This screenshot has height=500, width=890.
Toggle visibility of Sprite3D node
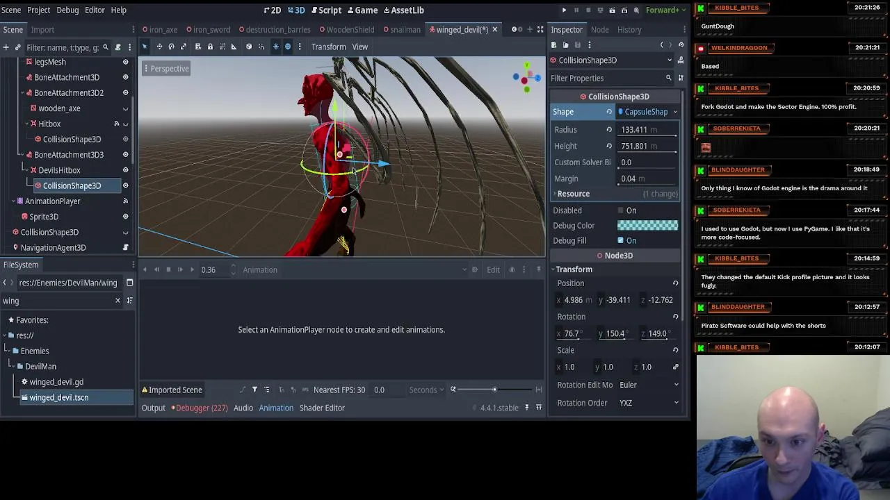(125, 217)
